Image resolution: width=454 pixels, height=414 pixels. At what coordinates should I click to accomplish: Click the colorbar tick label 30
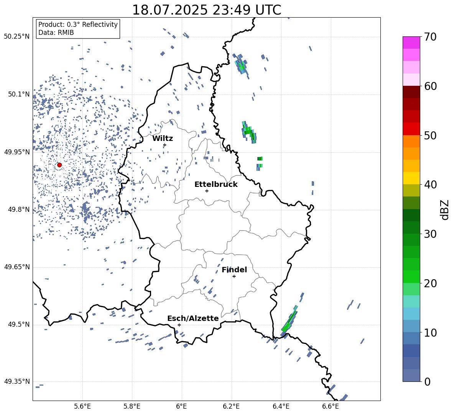pyautogui.click(x=430, y=234)
